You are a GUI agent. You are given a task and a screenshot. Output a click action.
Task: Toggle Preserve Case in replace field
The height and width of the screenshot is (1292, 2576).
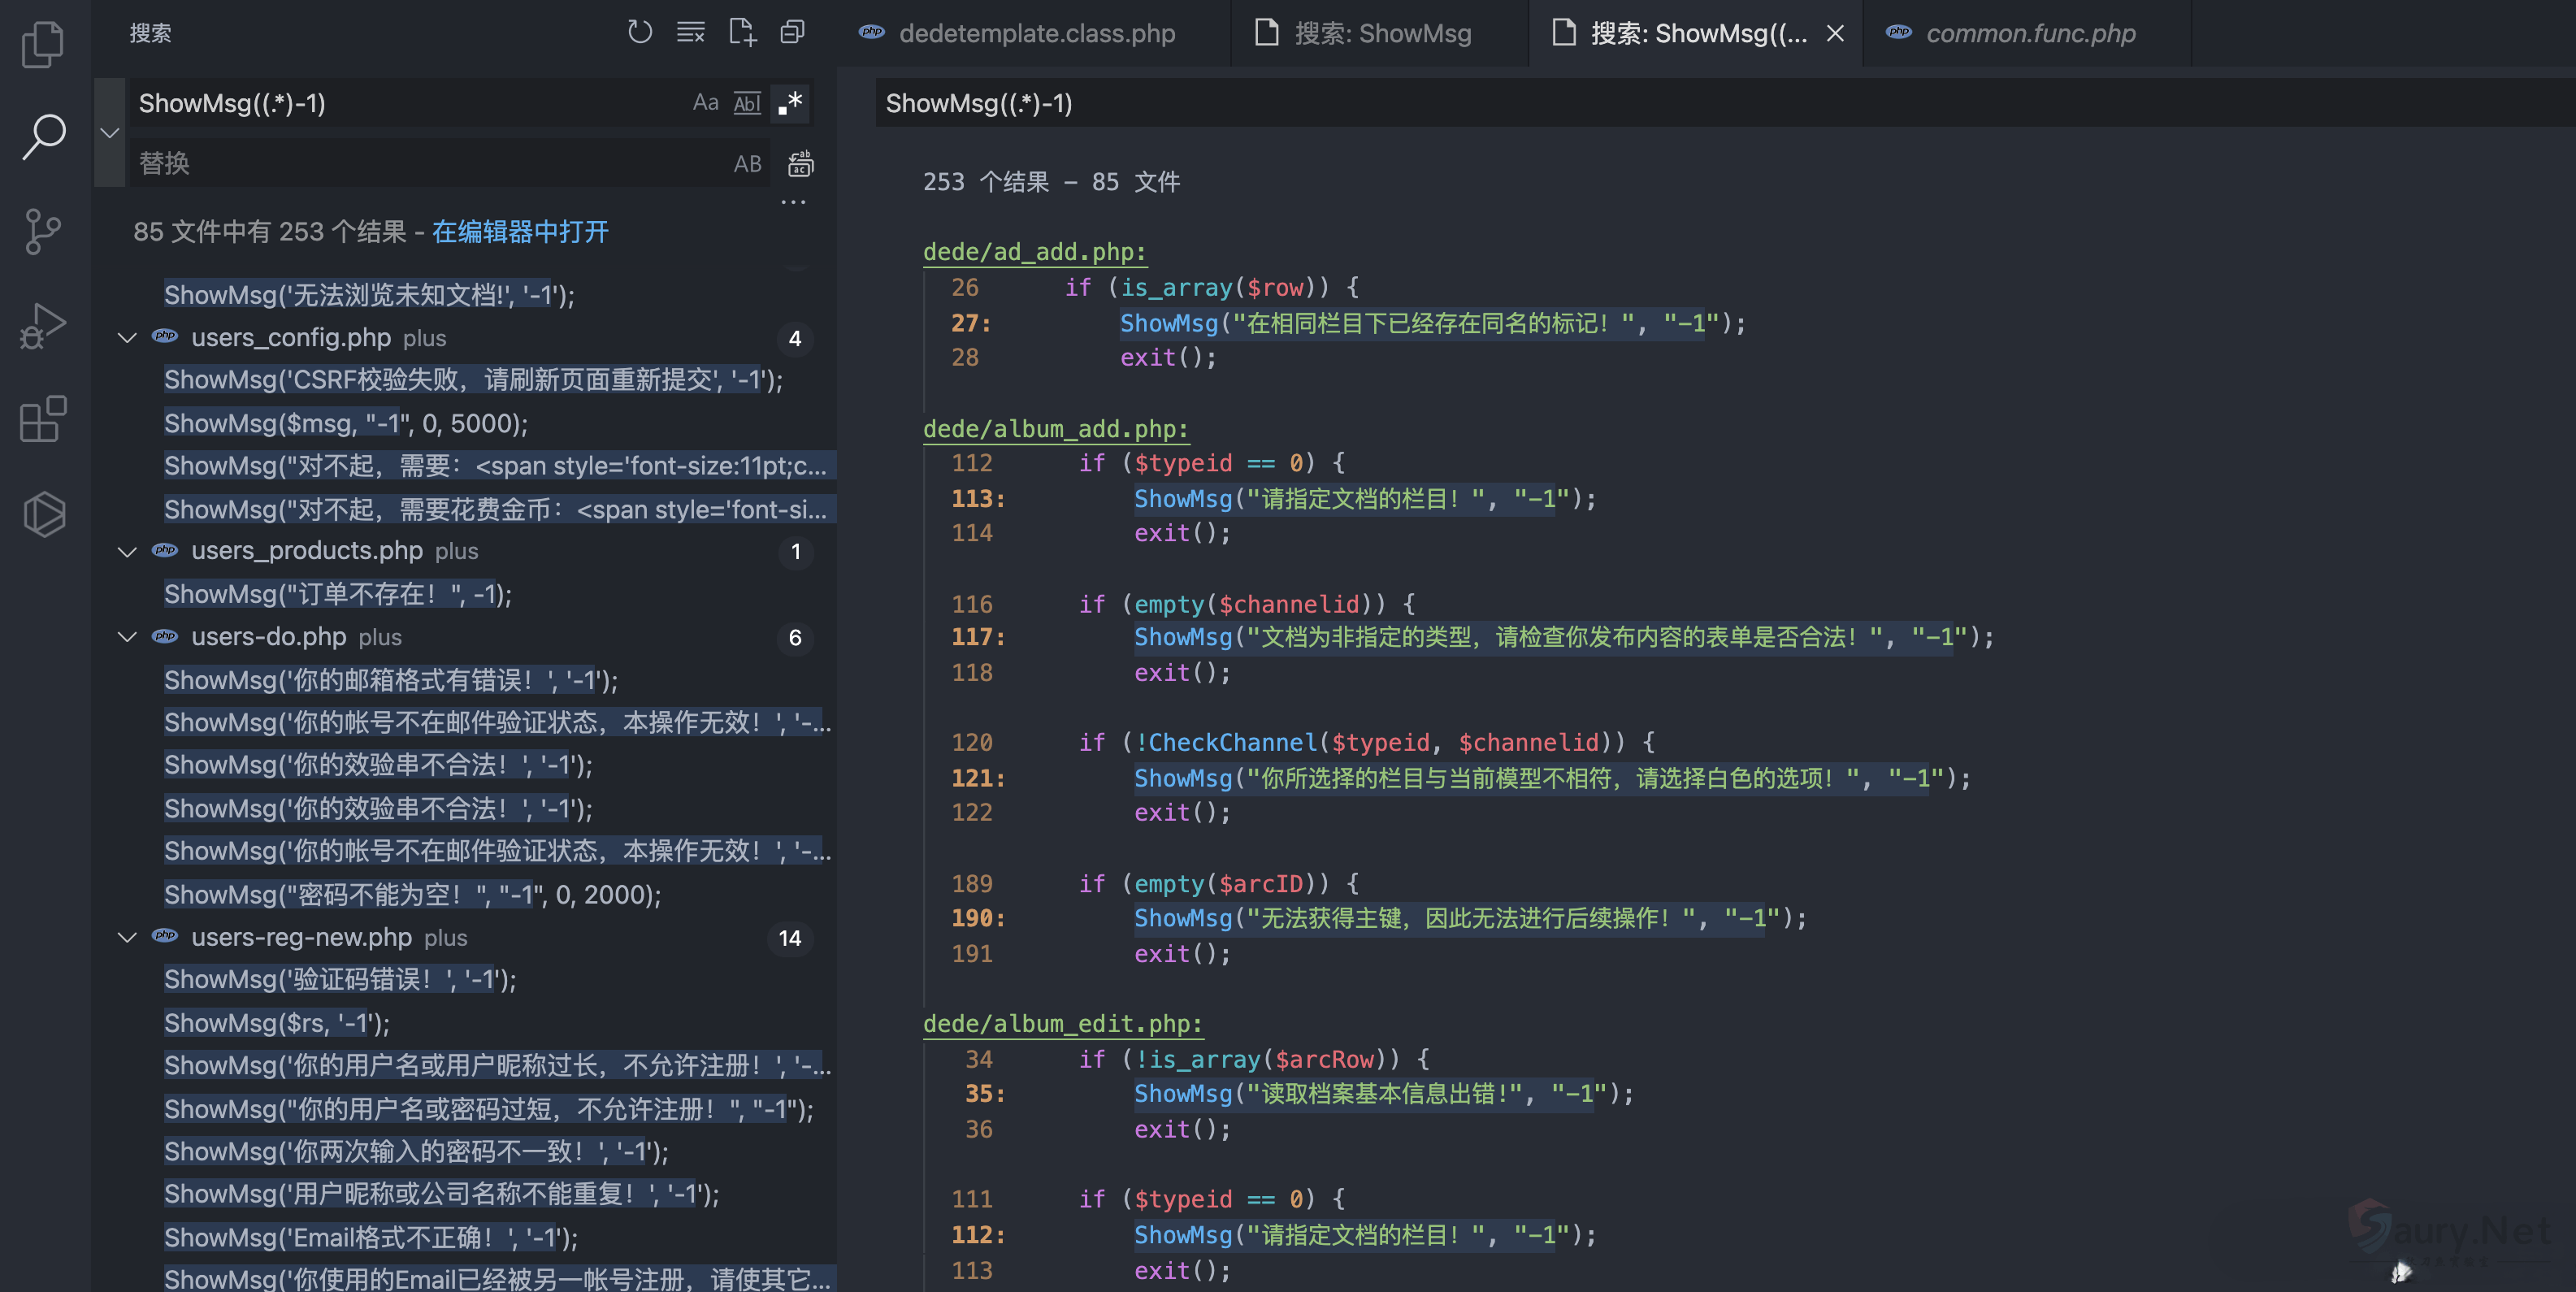pos(747,164)
